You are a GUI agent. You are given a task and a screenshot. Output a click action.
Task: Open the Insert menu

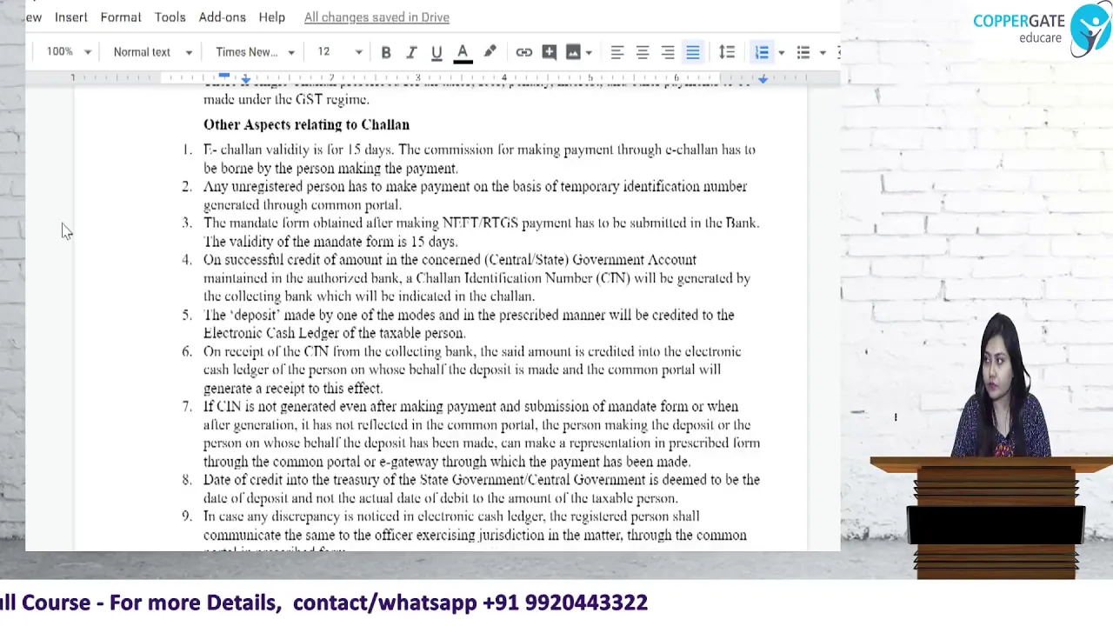coord(70,17)
